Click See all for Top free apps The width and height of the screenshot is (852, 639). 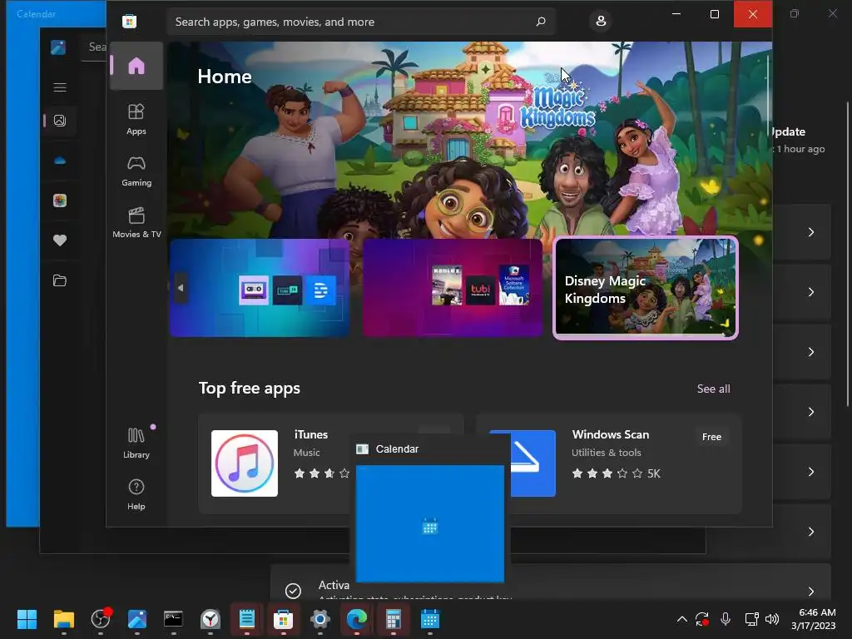click(713, 389)
